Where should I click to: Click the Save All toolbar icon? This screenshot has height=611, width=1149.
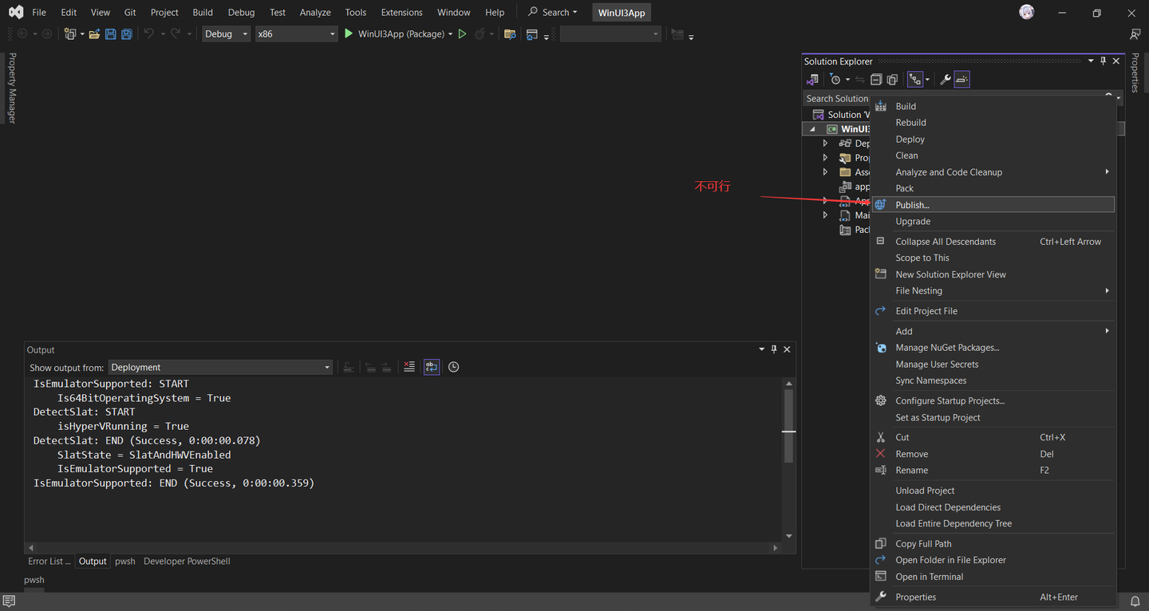coord(126,34)
